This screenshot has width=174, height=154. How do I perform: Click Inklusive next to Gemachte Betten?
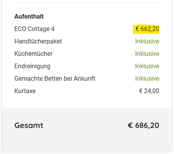point(147,78)
